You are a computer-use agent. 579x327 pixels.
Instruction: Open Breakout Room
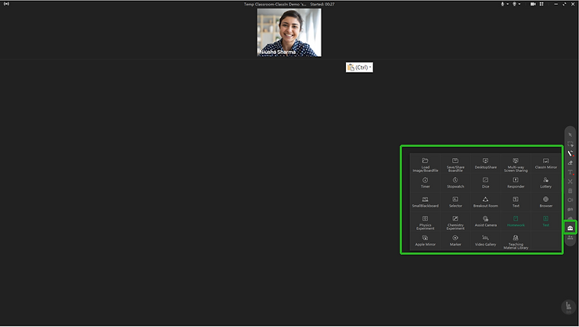485,202
